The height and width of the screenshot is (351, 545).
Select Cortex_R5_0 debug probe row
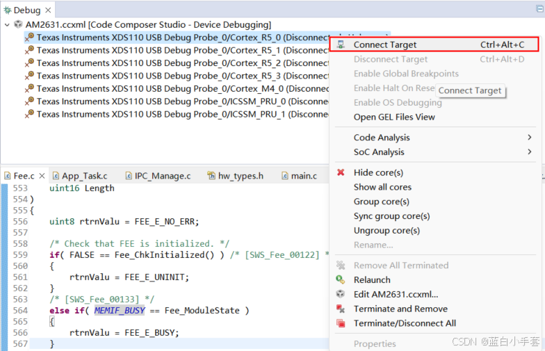tap(177, 38)
